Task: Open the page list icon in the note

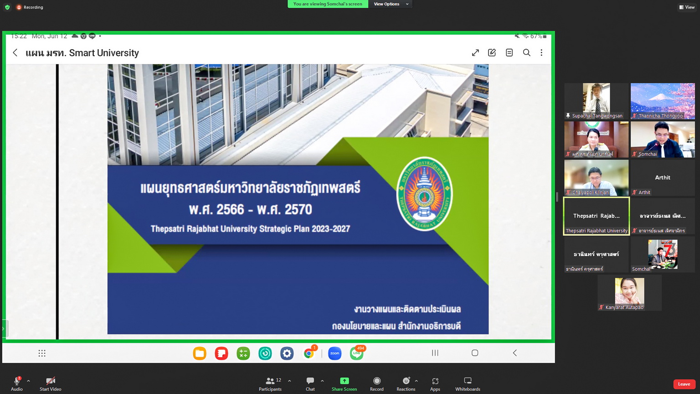Action: 509,52
